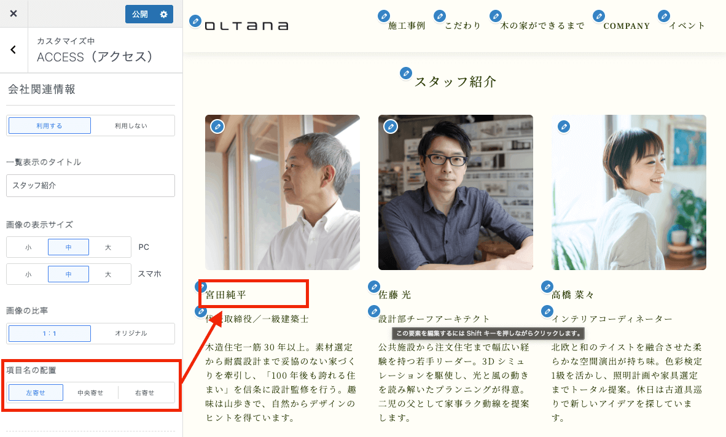Click the edit pencil beside スタッフ紹介 heading
Viewport: 726px width, 437px height.
tap(405, 73)
